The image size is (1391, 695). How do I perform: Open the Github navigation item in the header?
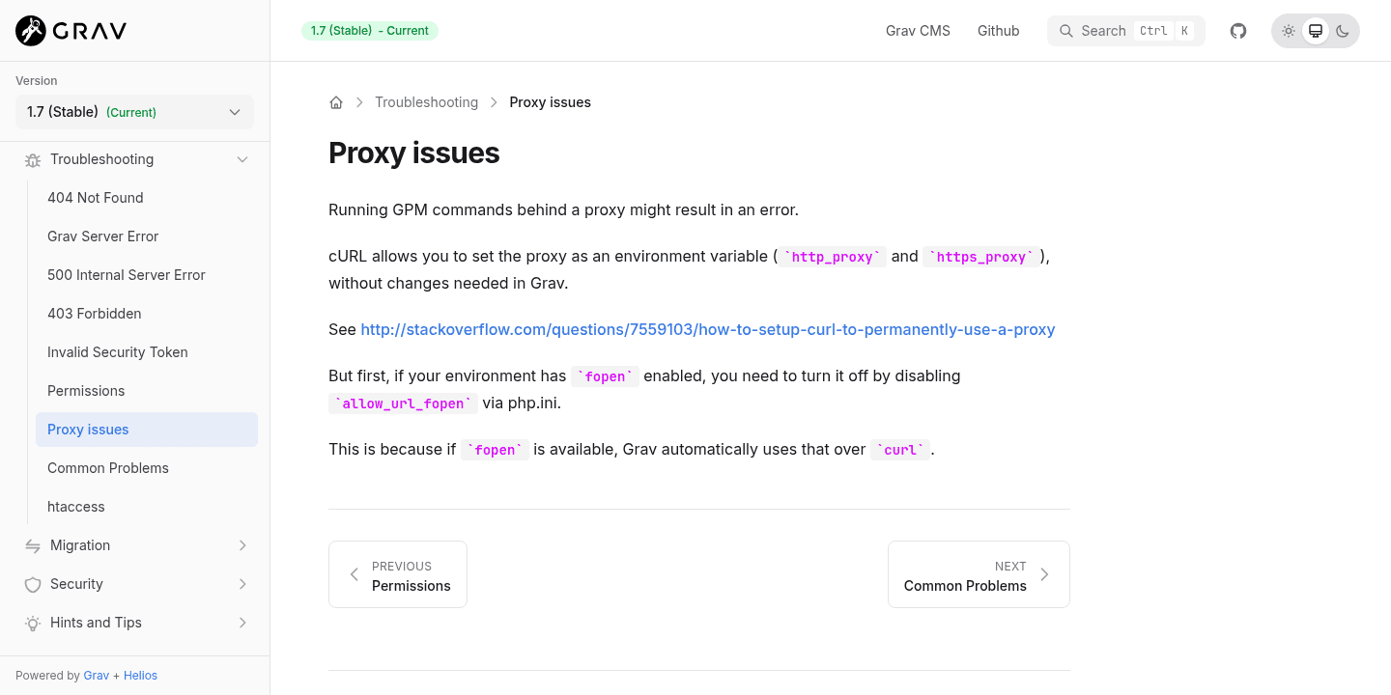coord(998,30)
